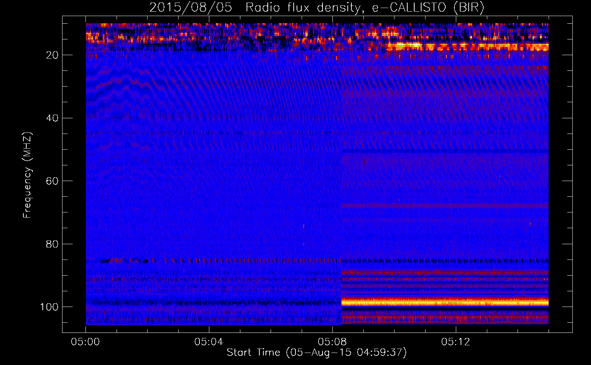Image resolution: width=591 pixels, height=365 pixels.
Task: Click the '100' frequency axis label
Action: pos(49,307)
